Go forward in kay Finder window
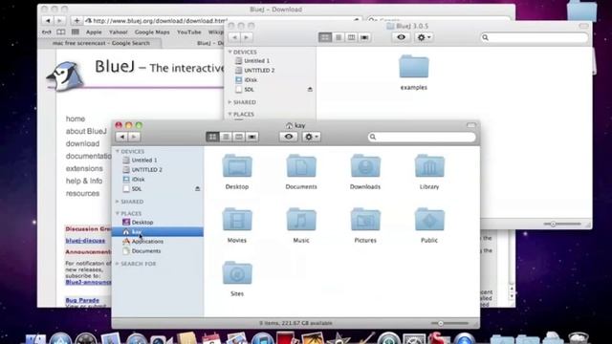The image size is (612, 344). pyautogui.click(x=134, y=137)
